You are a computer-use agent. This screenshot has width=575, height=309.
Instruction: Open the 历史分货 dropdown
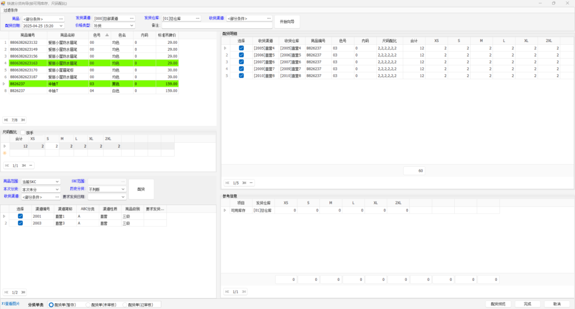coord(123,189)
